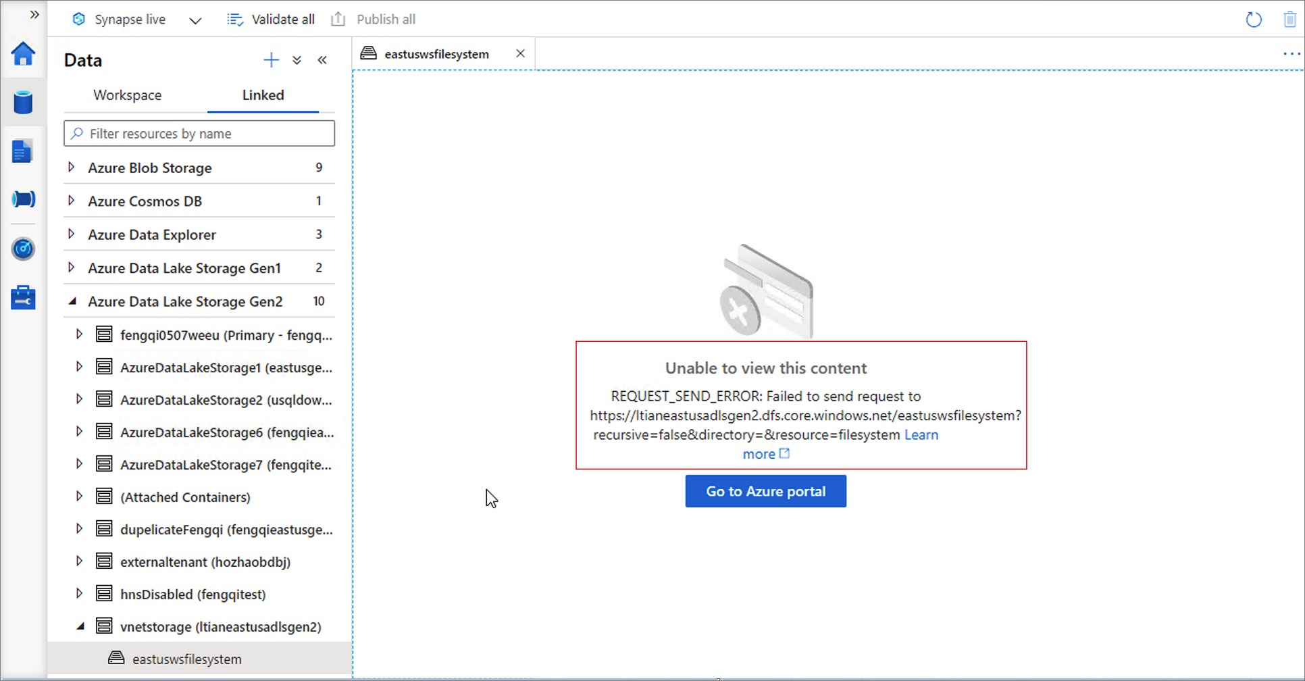The image size is (1305, 681).
Task: Click the Learn more external link icon
Action: click(784, 453)
